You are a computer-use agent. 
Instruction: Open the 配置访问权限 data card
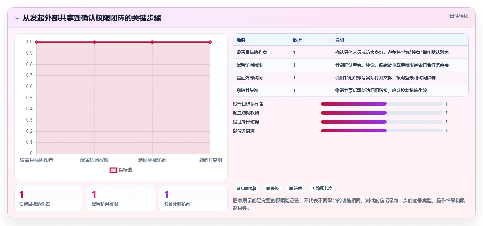point(121,198)
